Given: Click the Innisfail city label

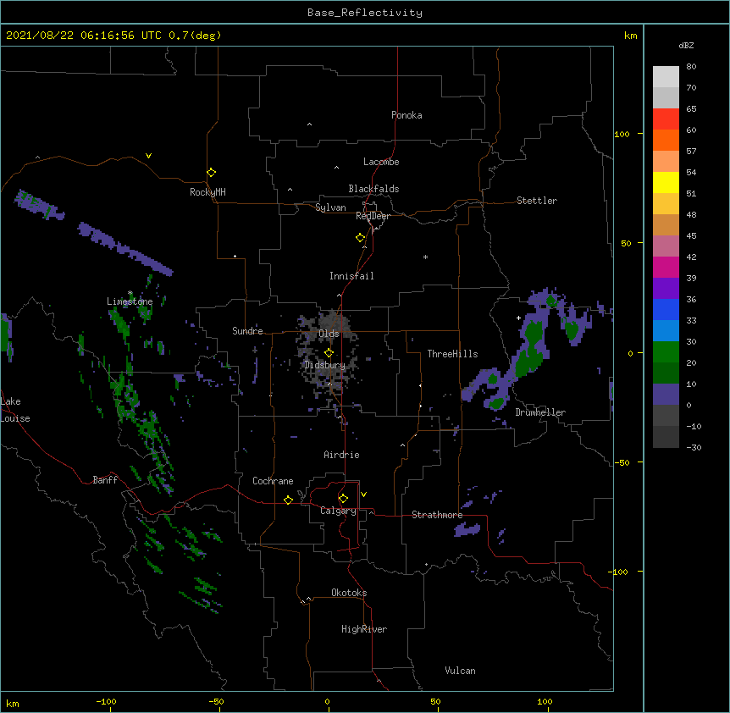Looking at the screenshot, I should click(351, 276).
